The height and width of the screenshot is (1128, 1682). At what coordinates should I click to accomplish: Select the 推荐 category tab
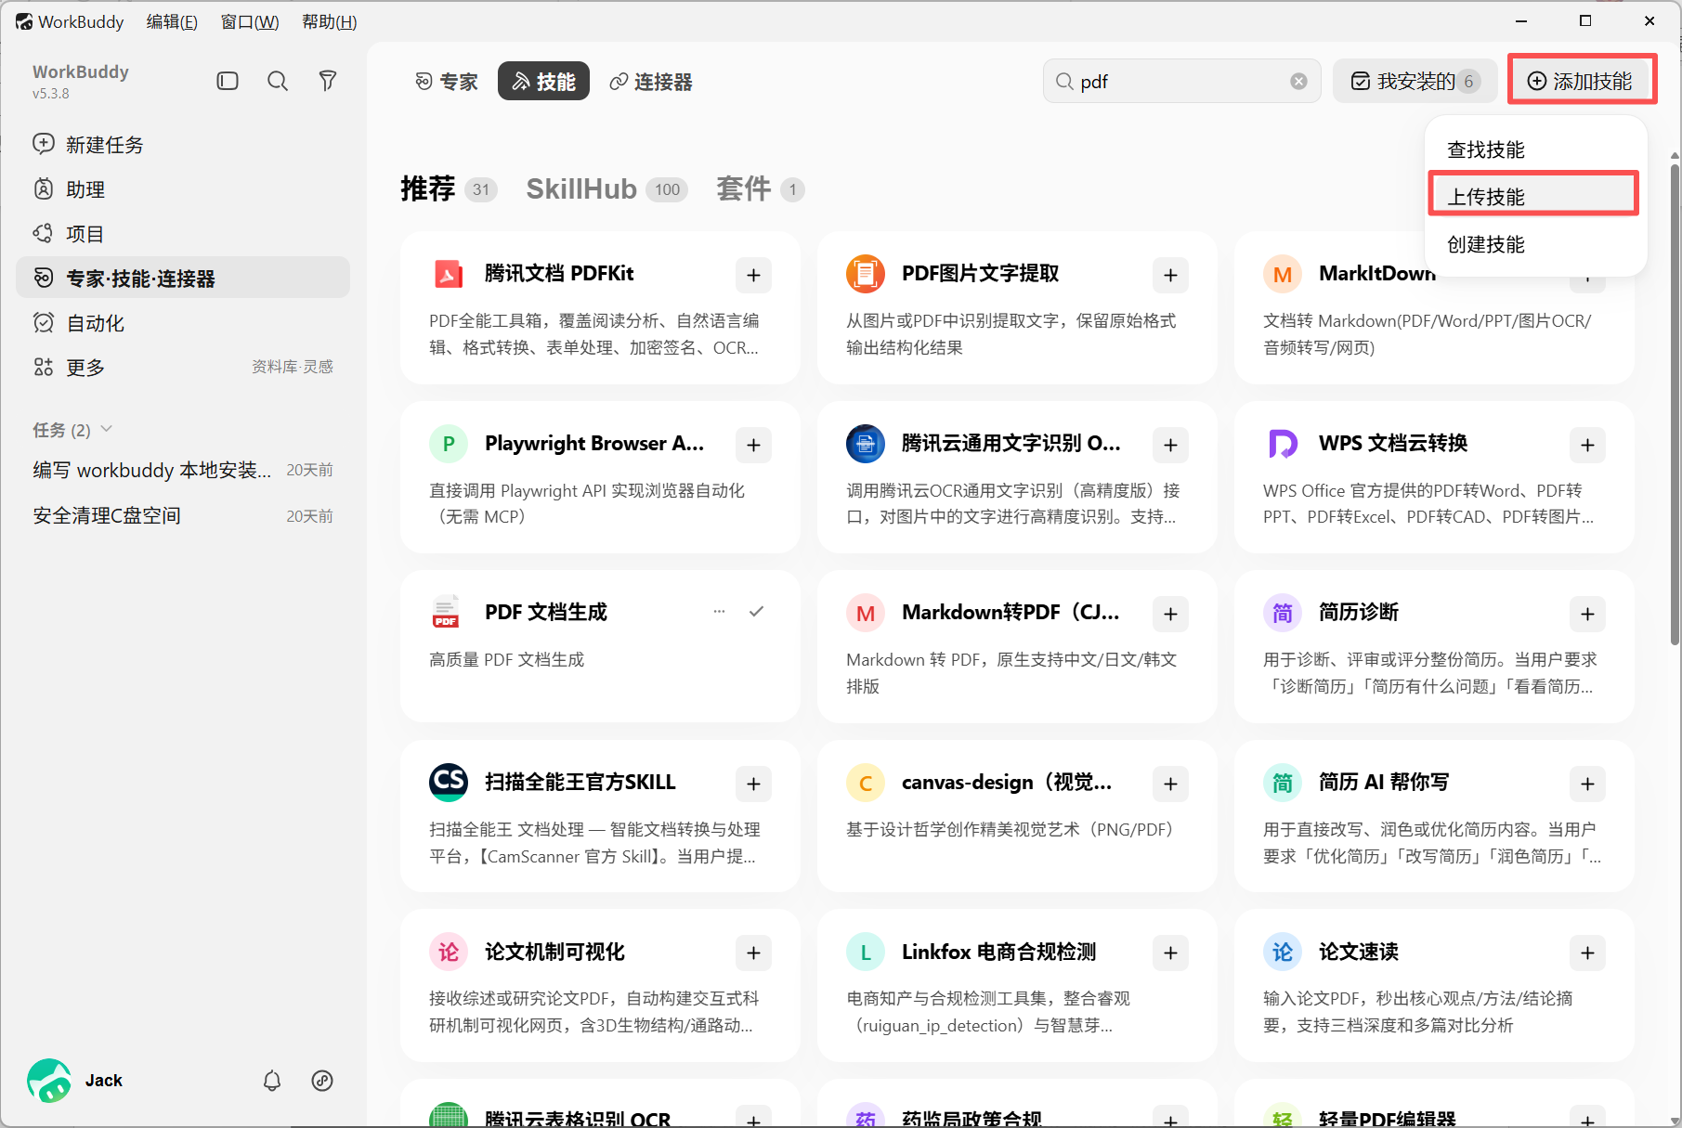[449, 189]
